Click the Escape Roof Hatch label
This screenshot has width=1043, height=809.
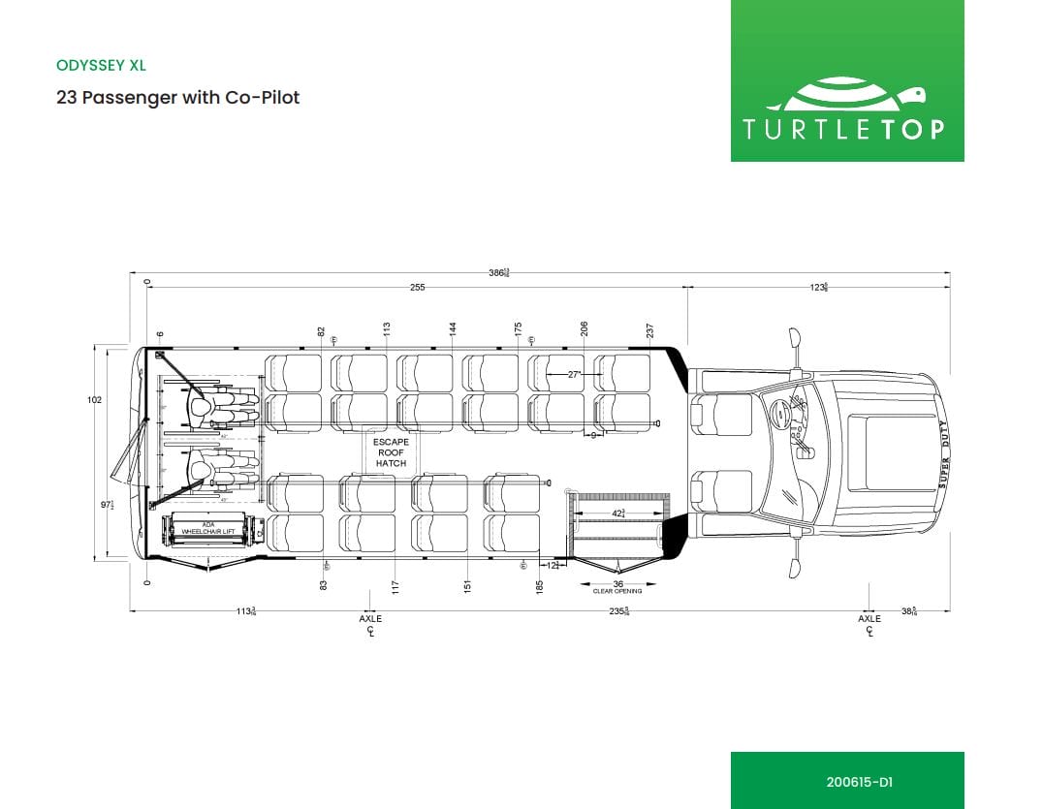(x=392, y=452)
